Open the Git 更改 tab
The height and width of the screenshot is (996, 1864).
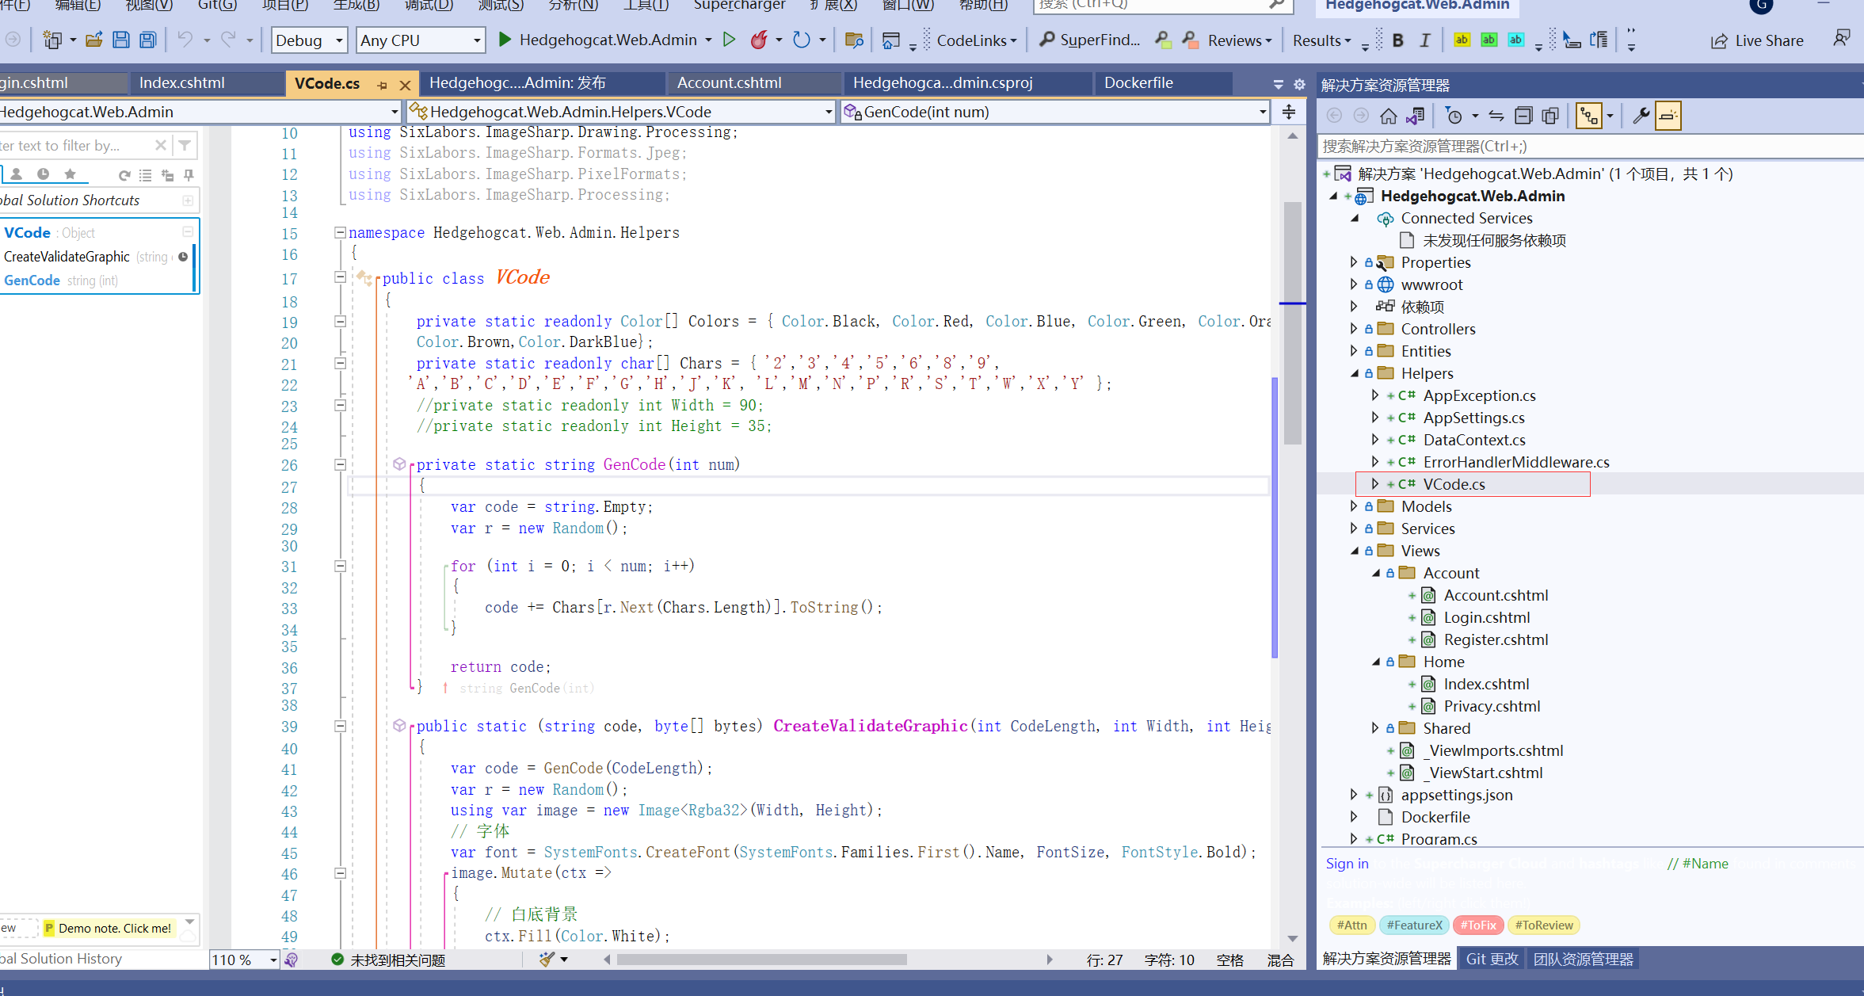click(1491, 959)
